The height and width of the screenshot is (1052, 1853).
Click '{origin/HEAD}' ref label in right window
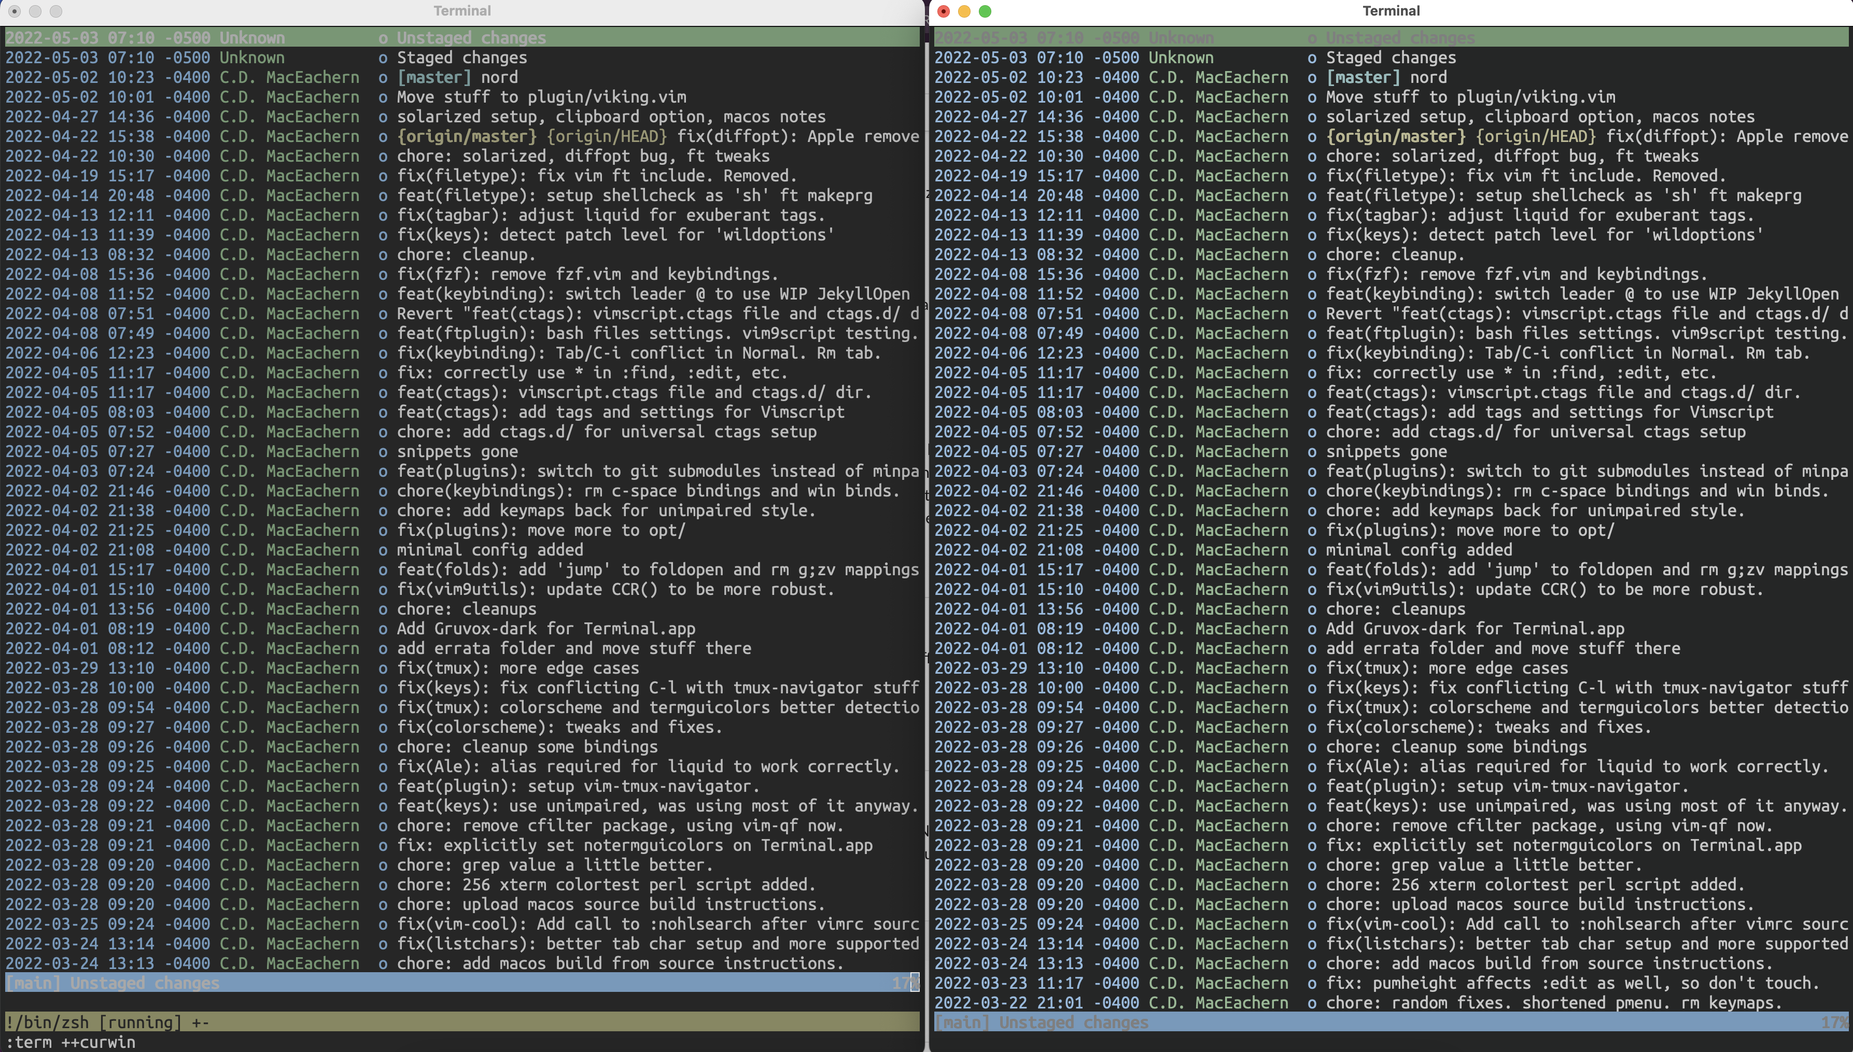tap(1535, 137)
